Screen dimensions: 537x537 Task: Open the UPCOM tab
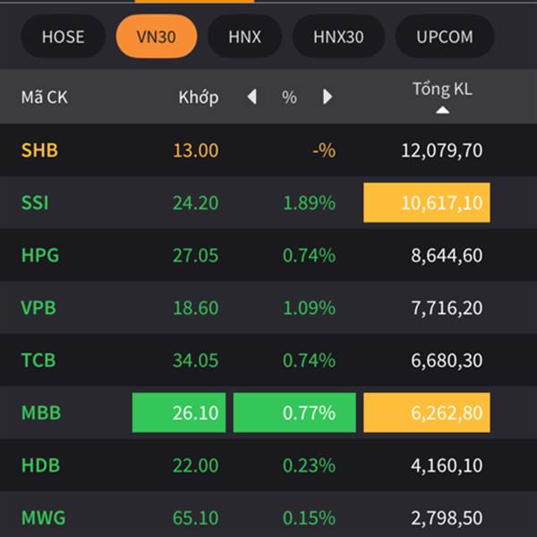[445, 37]
